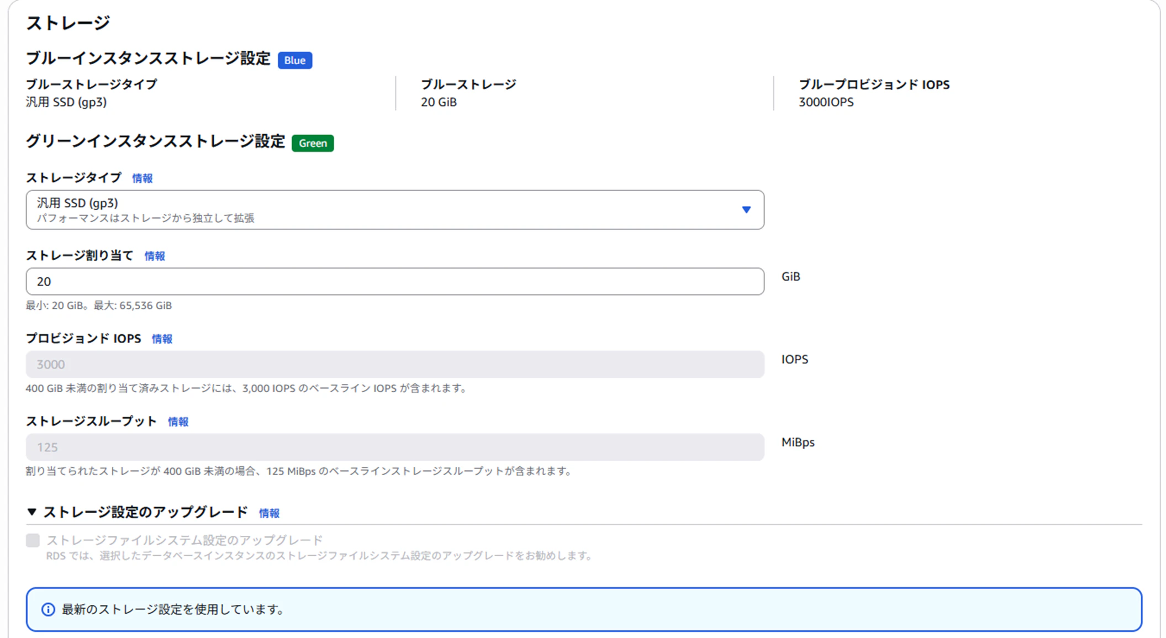Open the 情報 link beside ストレージスループット

click(x=178, y=422)
